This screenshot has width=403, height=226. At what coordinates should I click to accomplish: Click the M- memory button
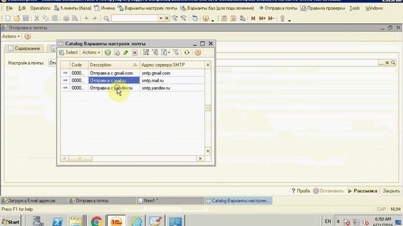pyautogui.click(x=271, y=18)
